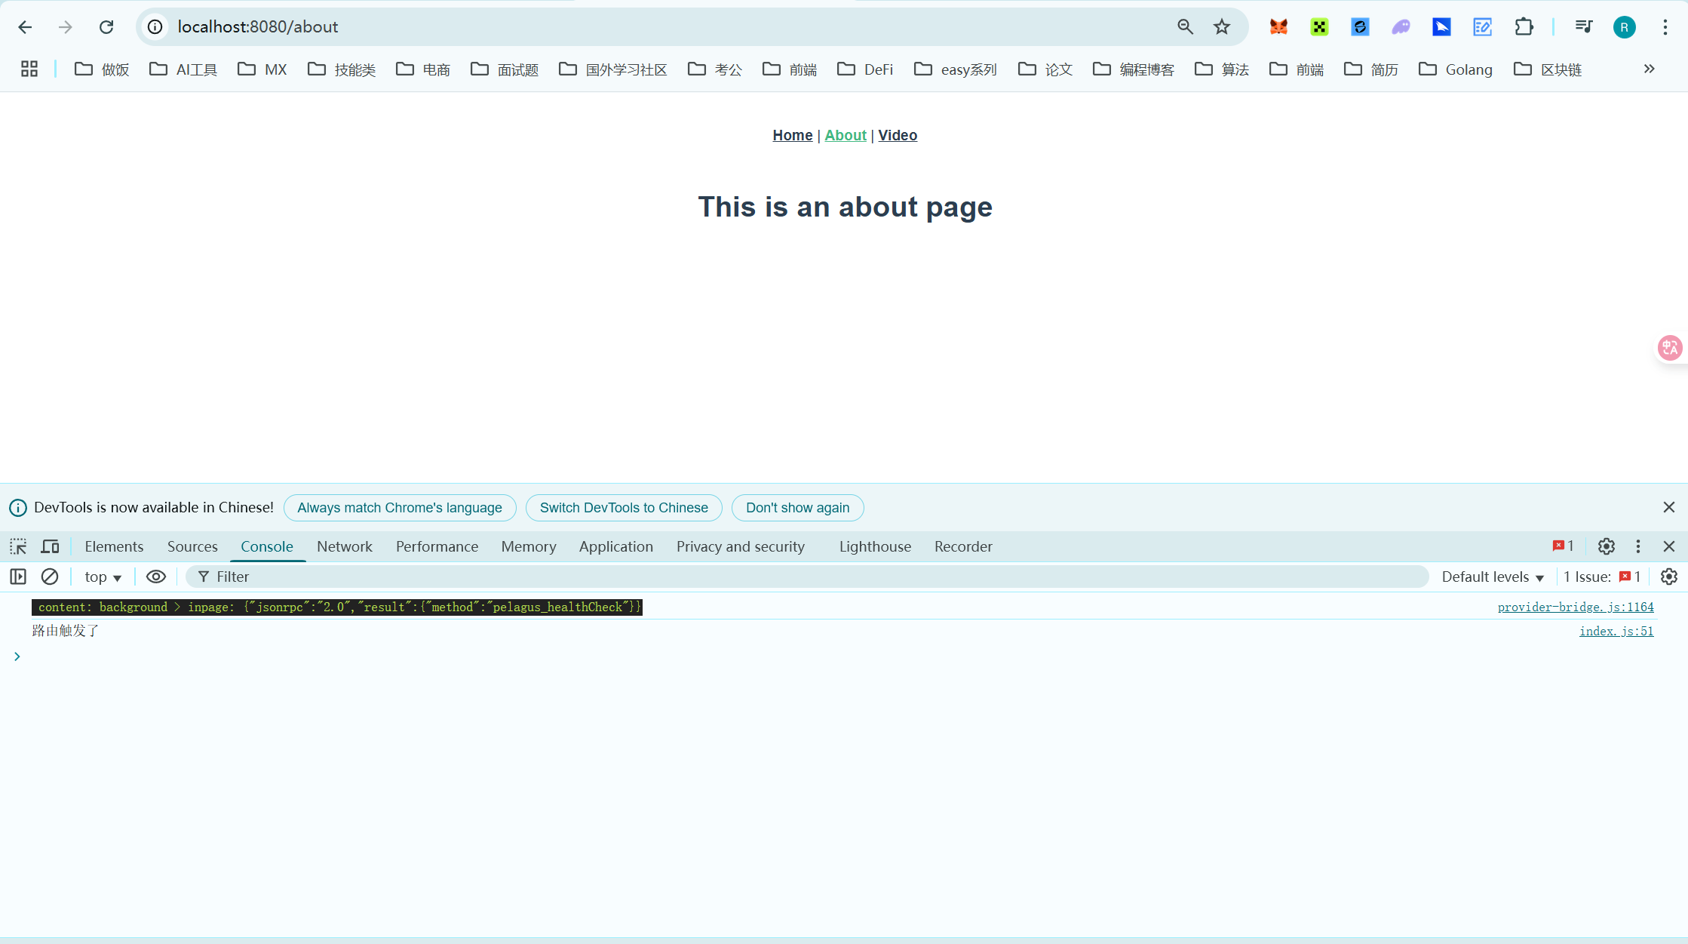
Task: Reload the page
Action: 106,27
